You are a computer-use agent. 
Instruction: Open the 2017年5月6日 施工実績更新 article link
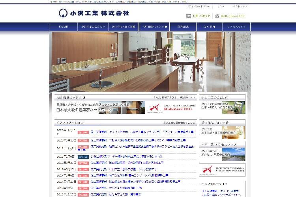click(129, 175)
